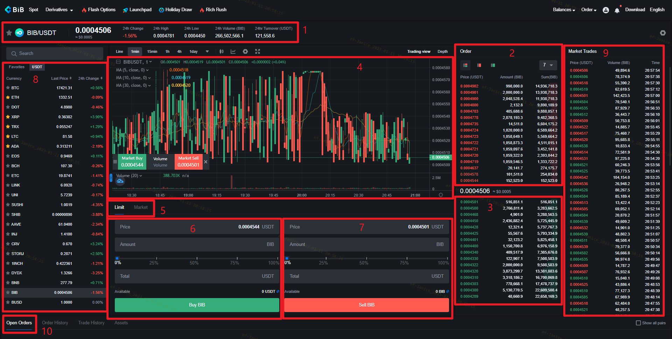The height and width of the screenshot is (339, 672).
Task: Open the Assets tab
Action: 121,323
